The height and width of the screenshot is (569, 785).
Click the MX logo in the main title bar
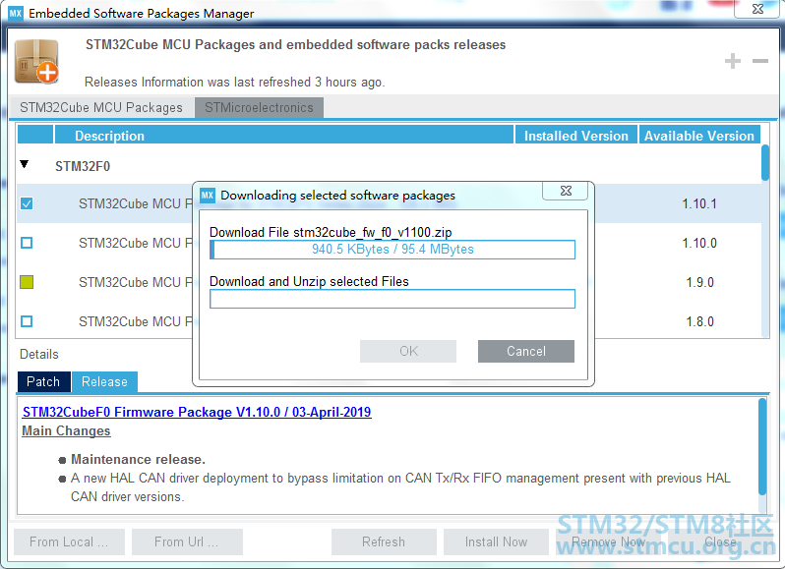pos(16,13)
